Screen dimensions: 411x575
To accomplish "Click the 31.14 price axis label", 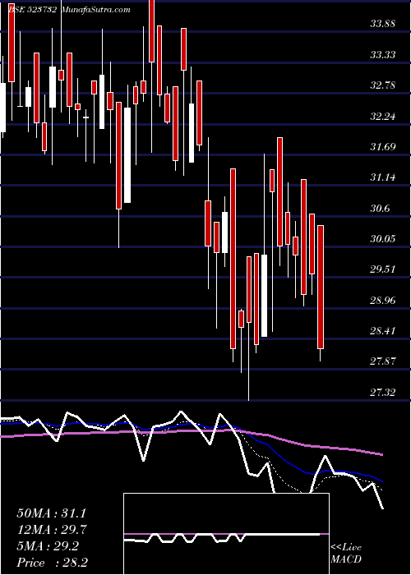I will click(x=383, y=178).
